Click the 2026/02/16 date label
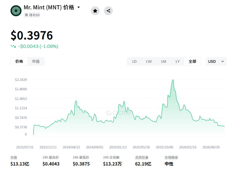The image size is (235, 171). (188, 147)
